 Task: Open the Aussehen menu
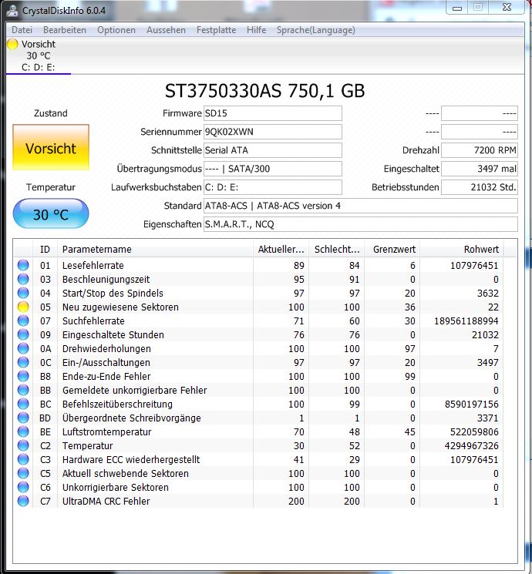166,30
